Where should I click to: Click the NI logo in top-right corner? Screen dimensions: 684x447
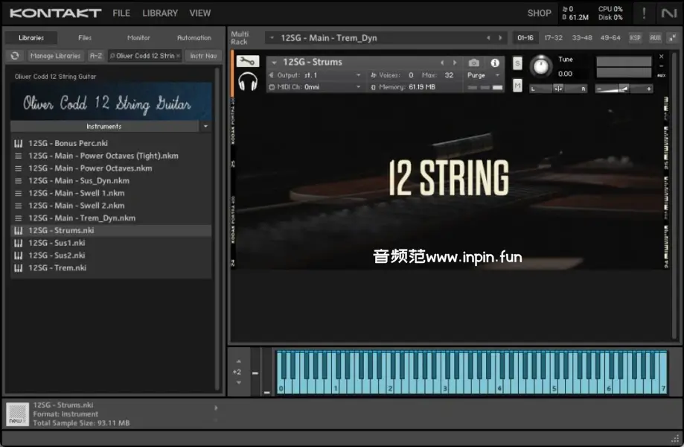pyautogui.click(x=668, y=13)
